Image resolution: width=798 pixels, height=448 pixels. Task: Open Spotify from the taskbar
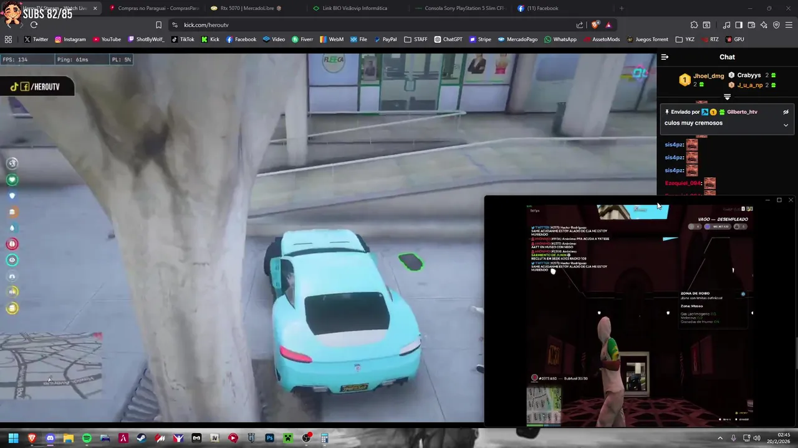click(x=87, y=438)
